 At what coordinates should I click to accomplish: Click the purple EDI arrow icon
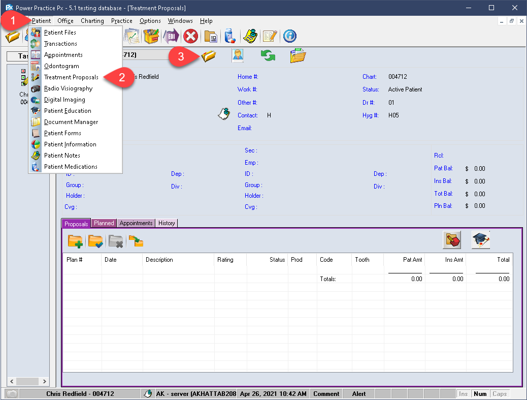(x=171, y=36)
